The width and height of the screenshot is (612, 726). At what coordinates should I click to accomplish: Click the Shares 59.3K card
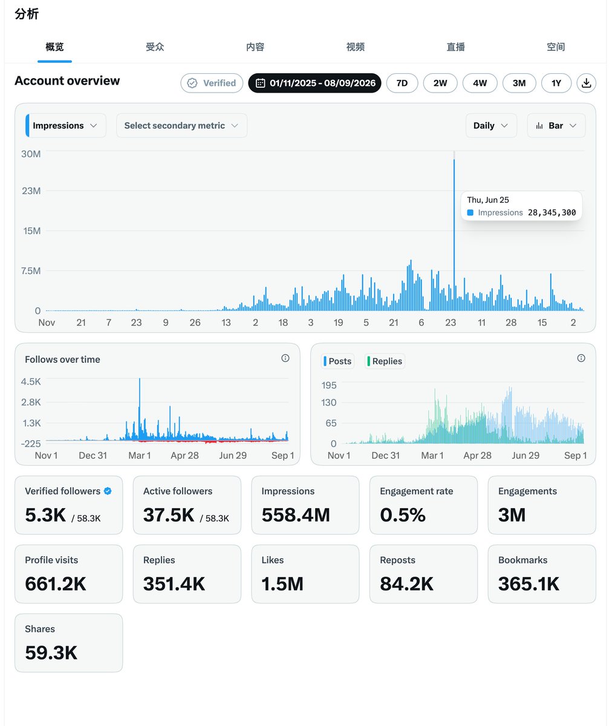tap(68, 643)
